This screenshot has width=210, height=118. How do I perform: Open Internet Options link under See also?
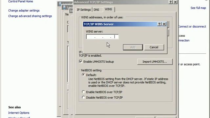pos(19,113)
